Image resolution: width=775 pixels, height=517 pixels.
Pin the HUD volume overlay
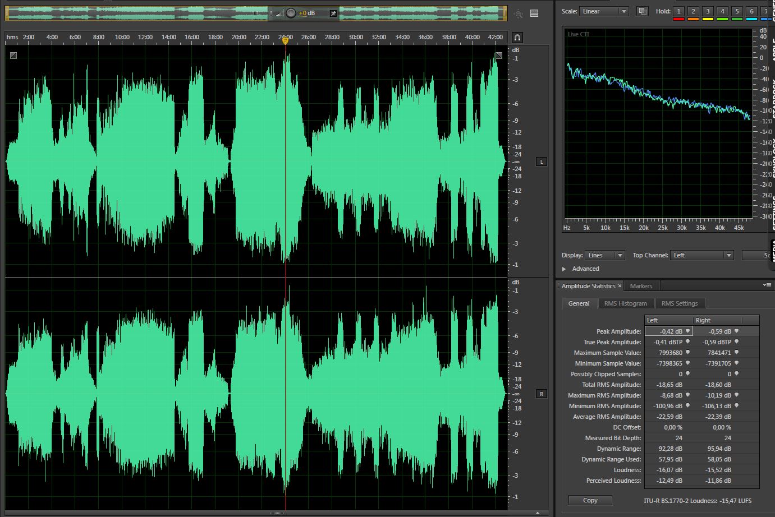(333, 13)
